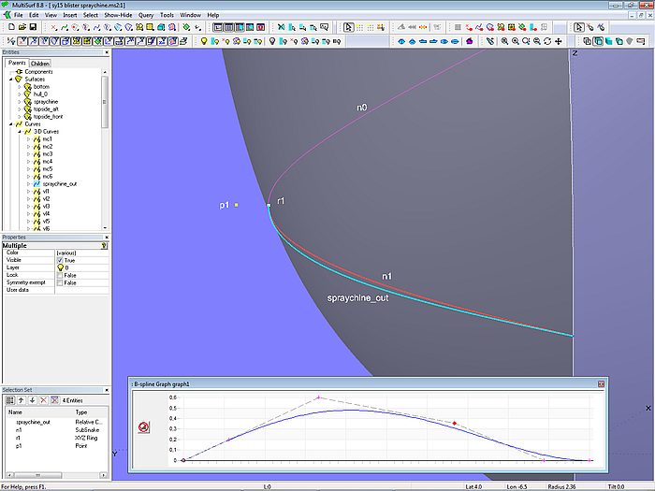Enable the Symmetry exempt checkbox
The image size is (655, 491).
61,282
